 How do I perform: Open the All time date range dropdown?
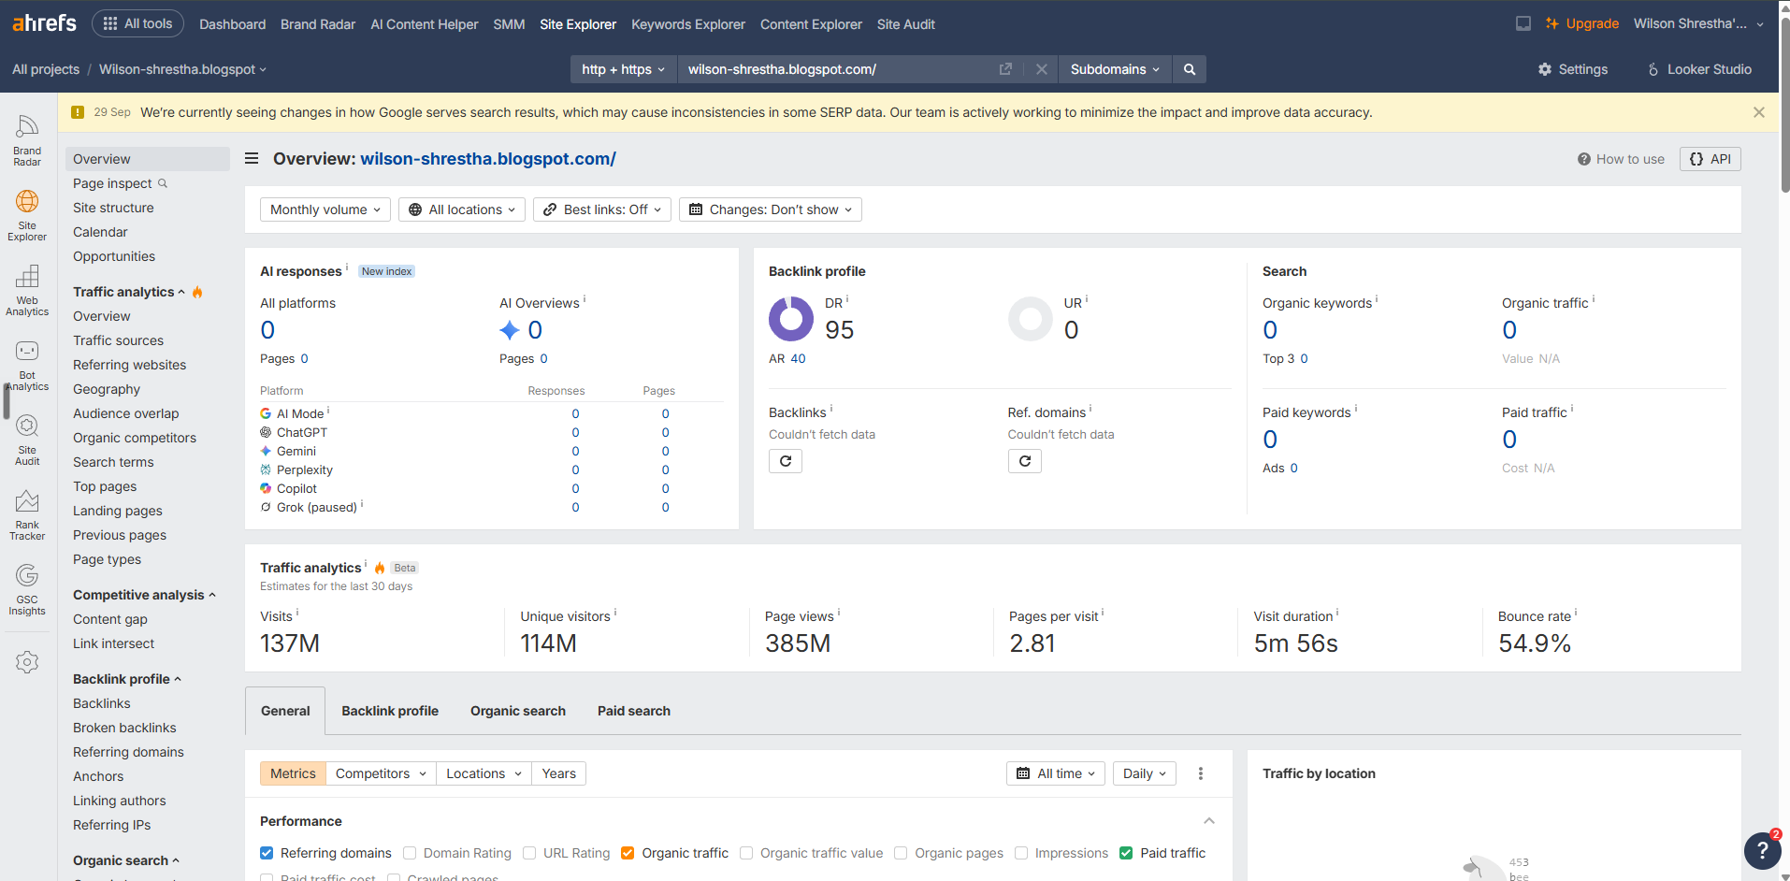1056,773
